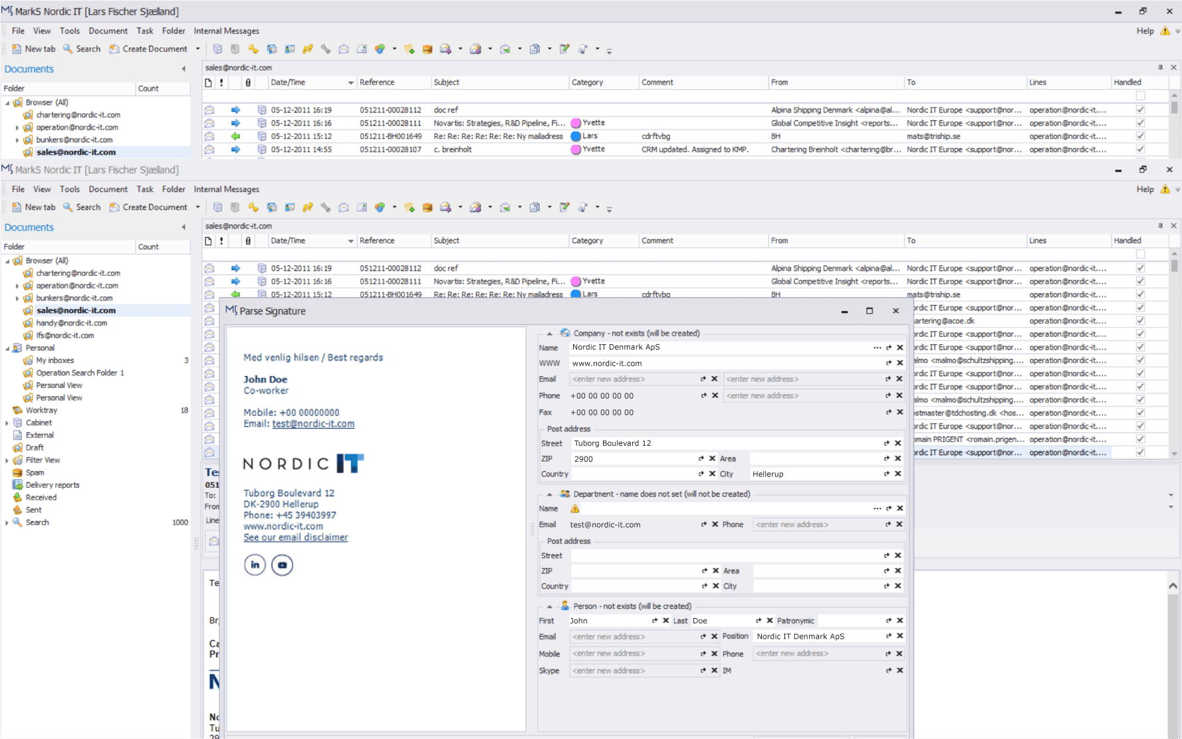The image size is (1182, 739).
Task: Click scroll down arrow of front window message list
Action: [1175, 453]
